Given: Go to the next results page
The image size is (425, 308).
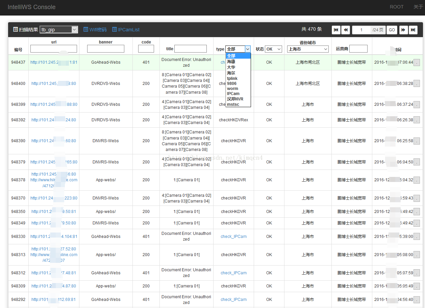Looking at the screenshot, I should [x=403, y=30].
